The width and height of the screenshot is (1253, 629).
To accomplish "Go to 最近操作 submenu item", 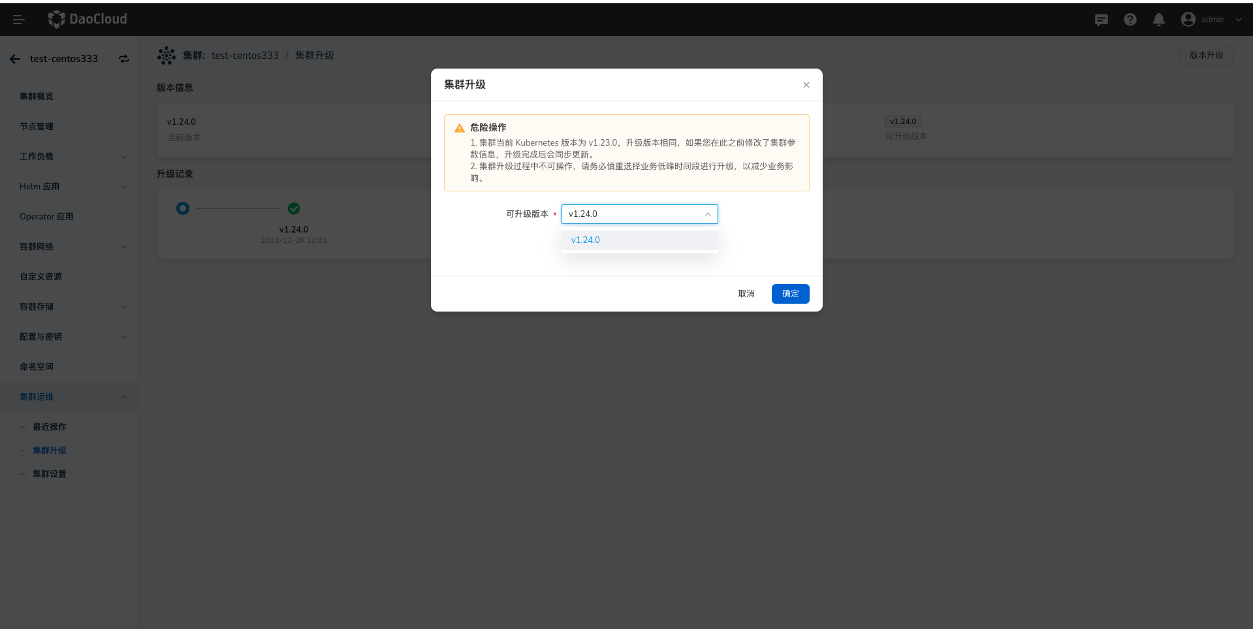I will 50,427.
